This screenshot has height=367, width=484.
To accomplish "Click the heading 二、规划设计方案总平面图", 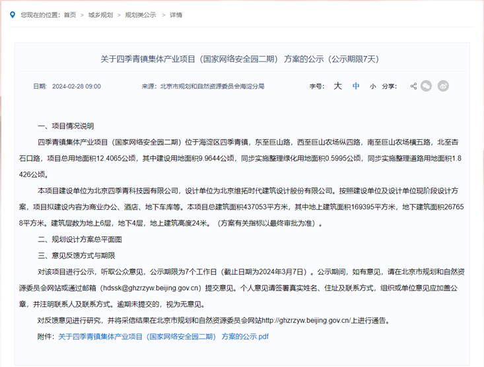I will coord(80,238).
